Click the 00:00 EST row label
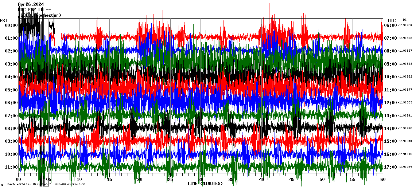412x189 pixels. click(x=12, y=25)
